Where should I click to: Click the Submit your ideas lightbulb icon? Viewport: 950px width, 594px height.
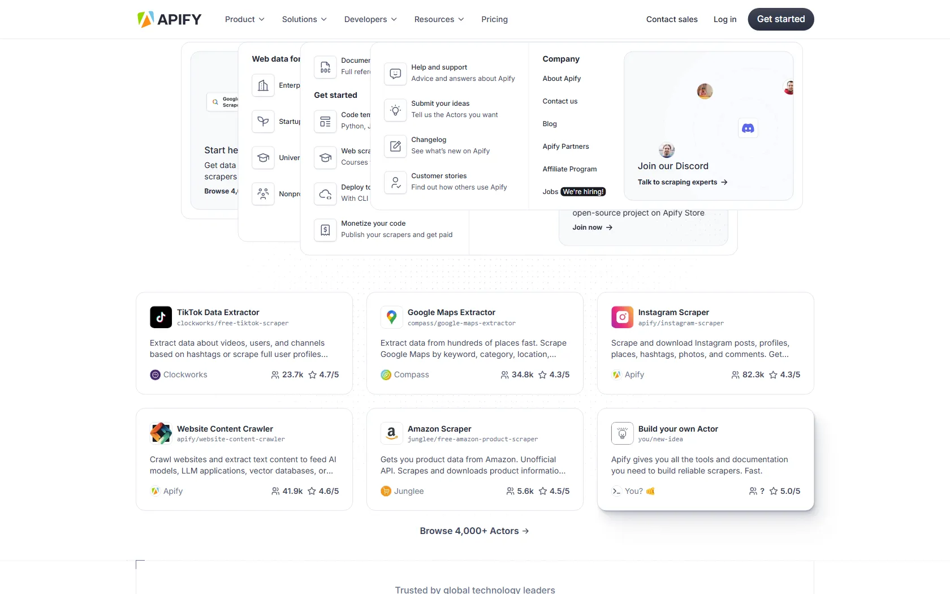[x=395, y=110]
